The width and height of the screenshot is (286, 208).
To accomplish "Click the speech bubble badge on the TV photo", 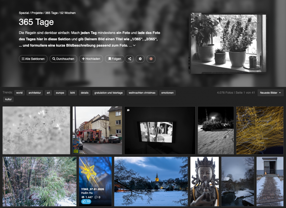I will (x=128, y=110).
